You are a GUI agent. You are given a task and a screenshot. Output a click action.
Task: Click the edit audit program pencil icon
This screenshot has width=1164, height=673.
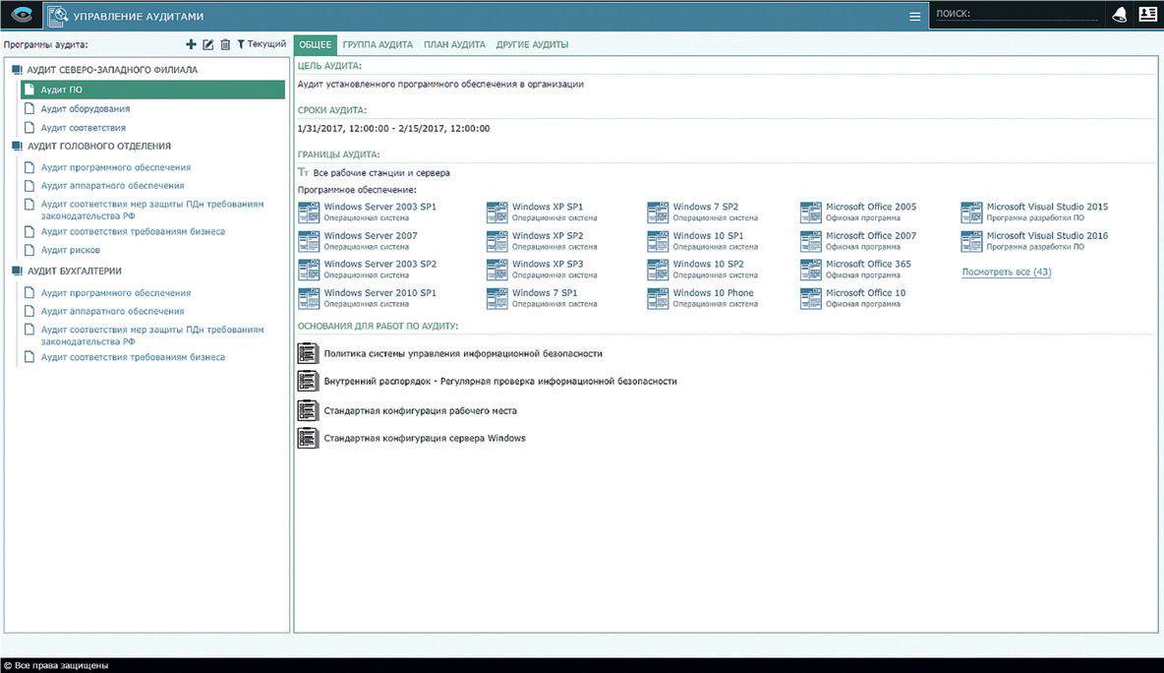(207, 44)
